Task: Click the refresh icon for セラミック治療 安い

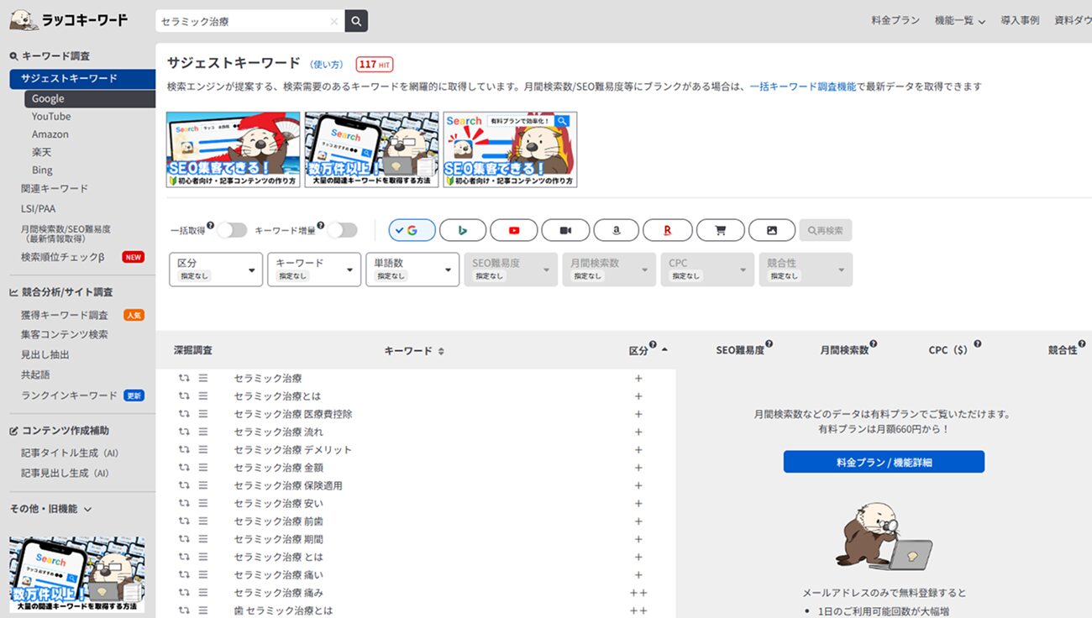Action: click(x=184, y=503)
